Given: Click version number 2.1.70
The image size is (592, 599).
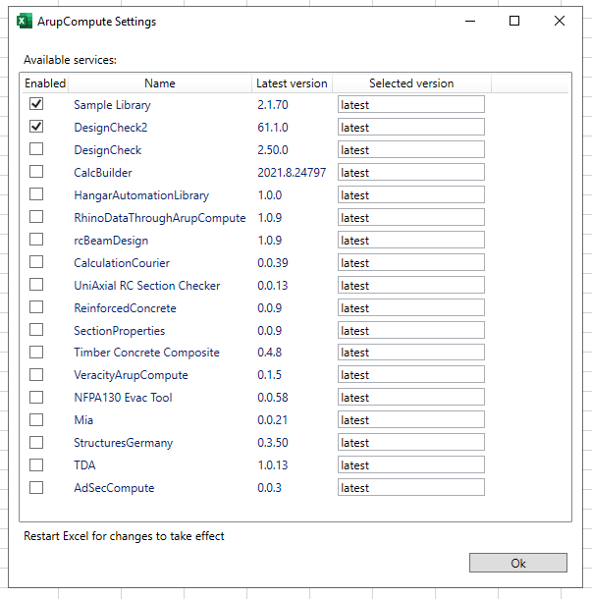Looking at the screenshot, I should click(273, 105).
